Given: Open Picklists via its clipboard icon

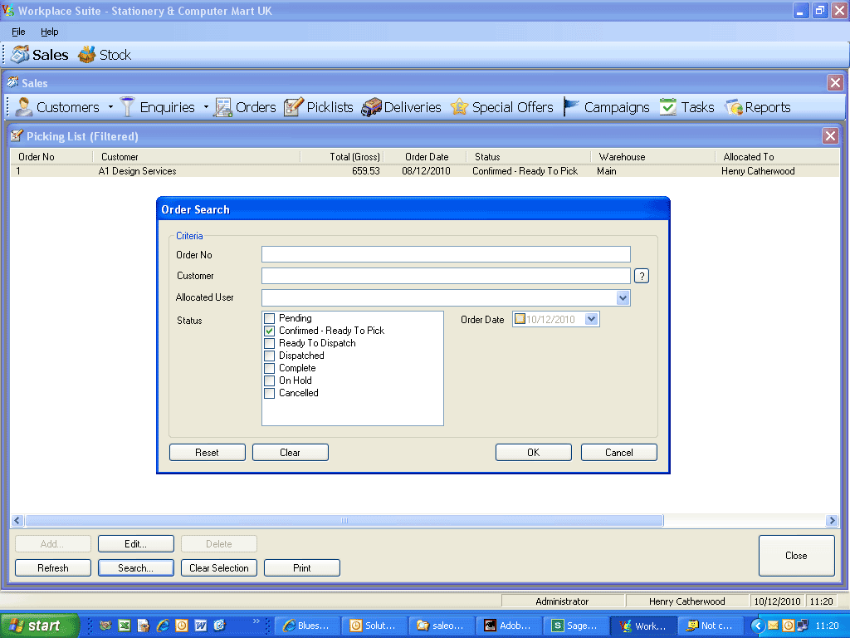Looking at the screenshot, I should (x=293, y=107).
